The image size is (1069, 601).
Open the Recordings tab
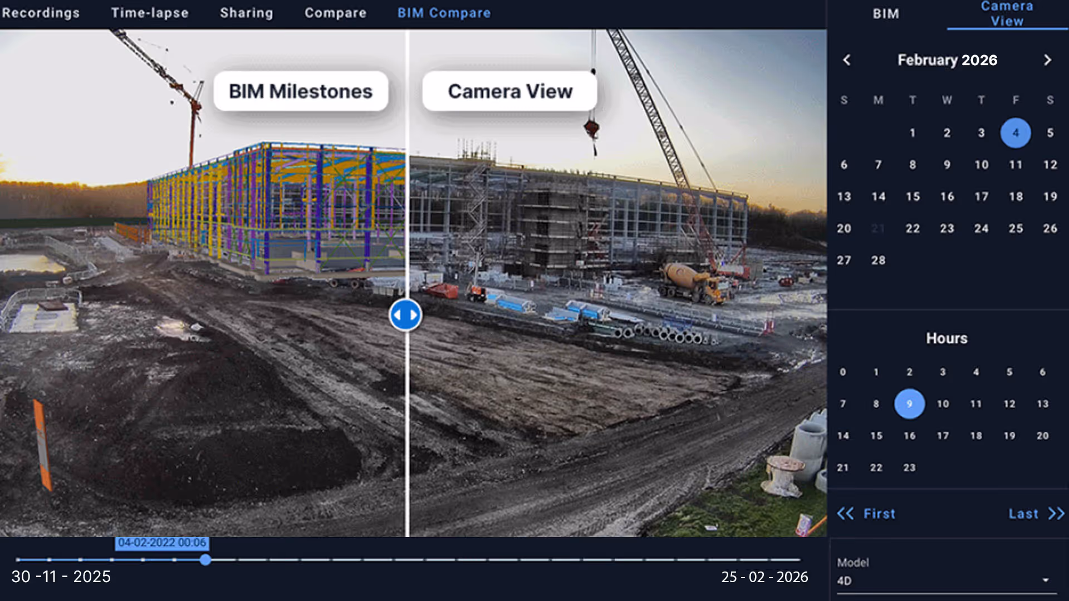click(41, 13)
